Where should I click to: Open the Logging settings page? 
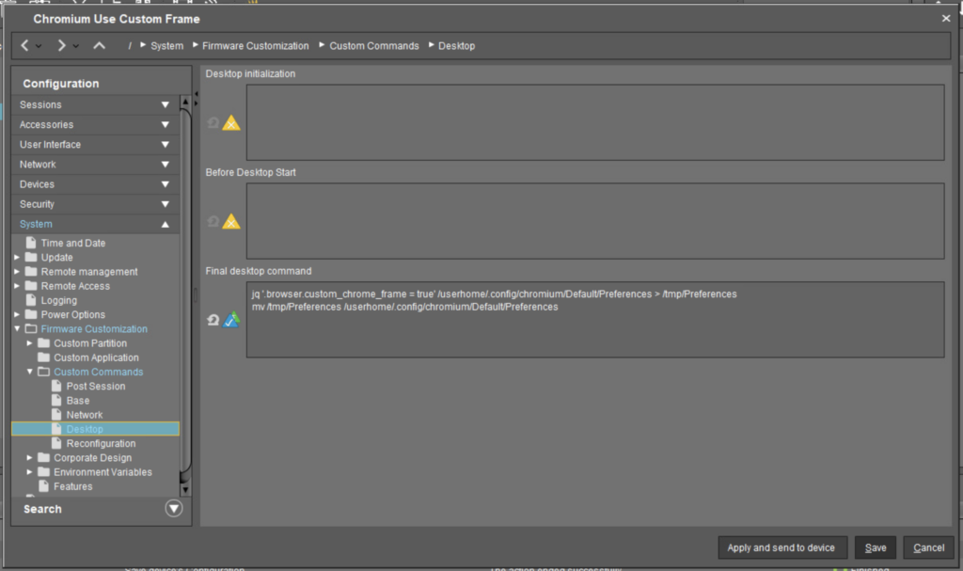[58, 301]
